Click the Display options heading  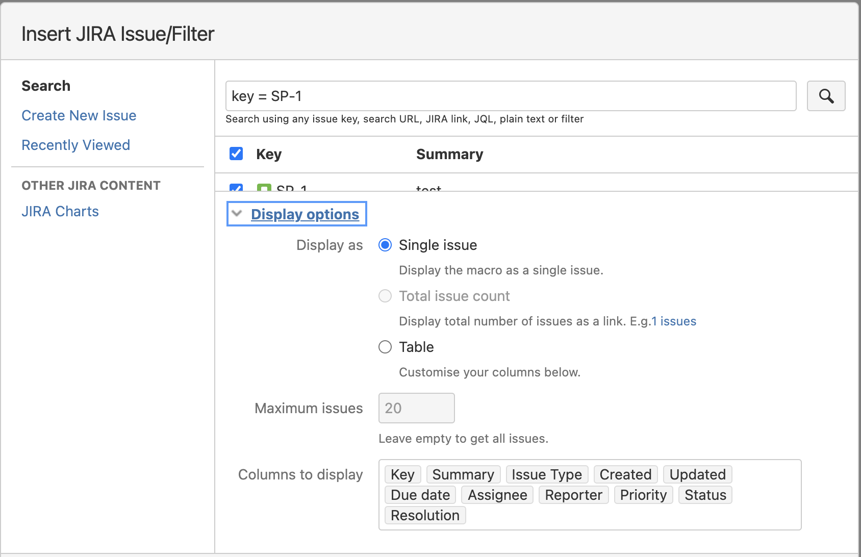point(305,214)
